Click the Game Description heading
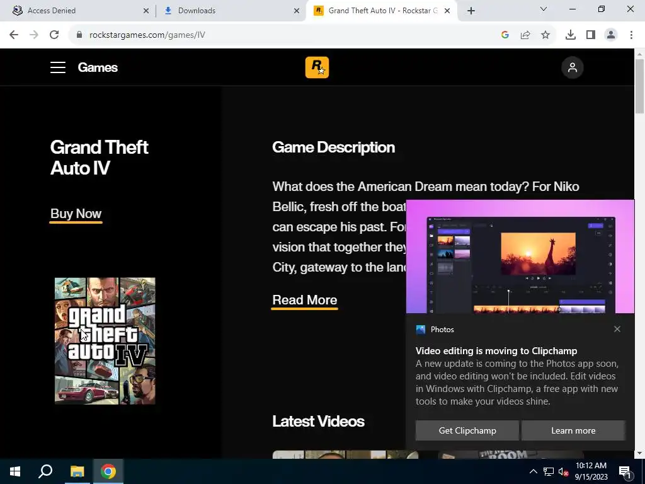The height and width of the screenshot is (484, 645). click(x=334, y=147)
